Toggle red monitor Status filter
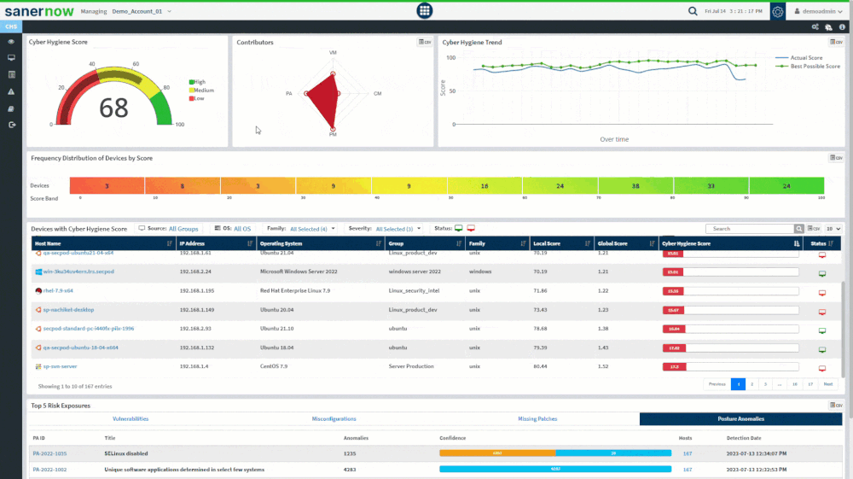The height and width of the screenshot is (479, 853). [x=471, y=228]
